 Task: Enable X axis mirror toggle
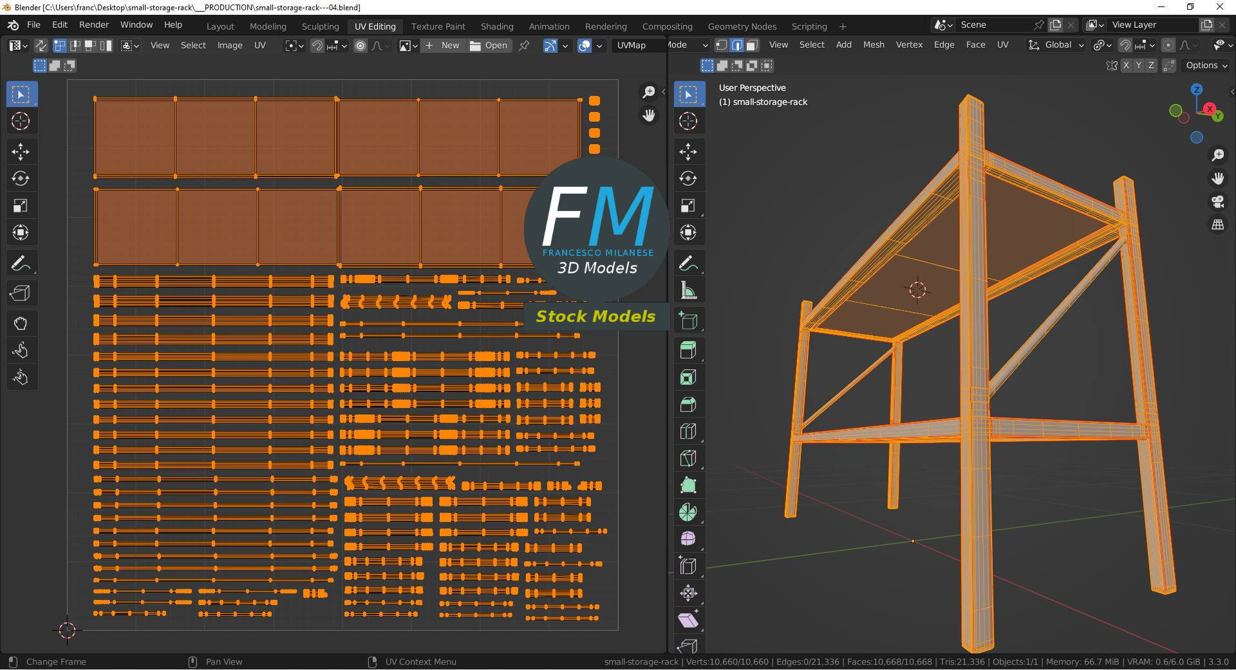1125,66
